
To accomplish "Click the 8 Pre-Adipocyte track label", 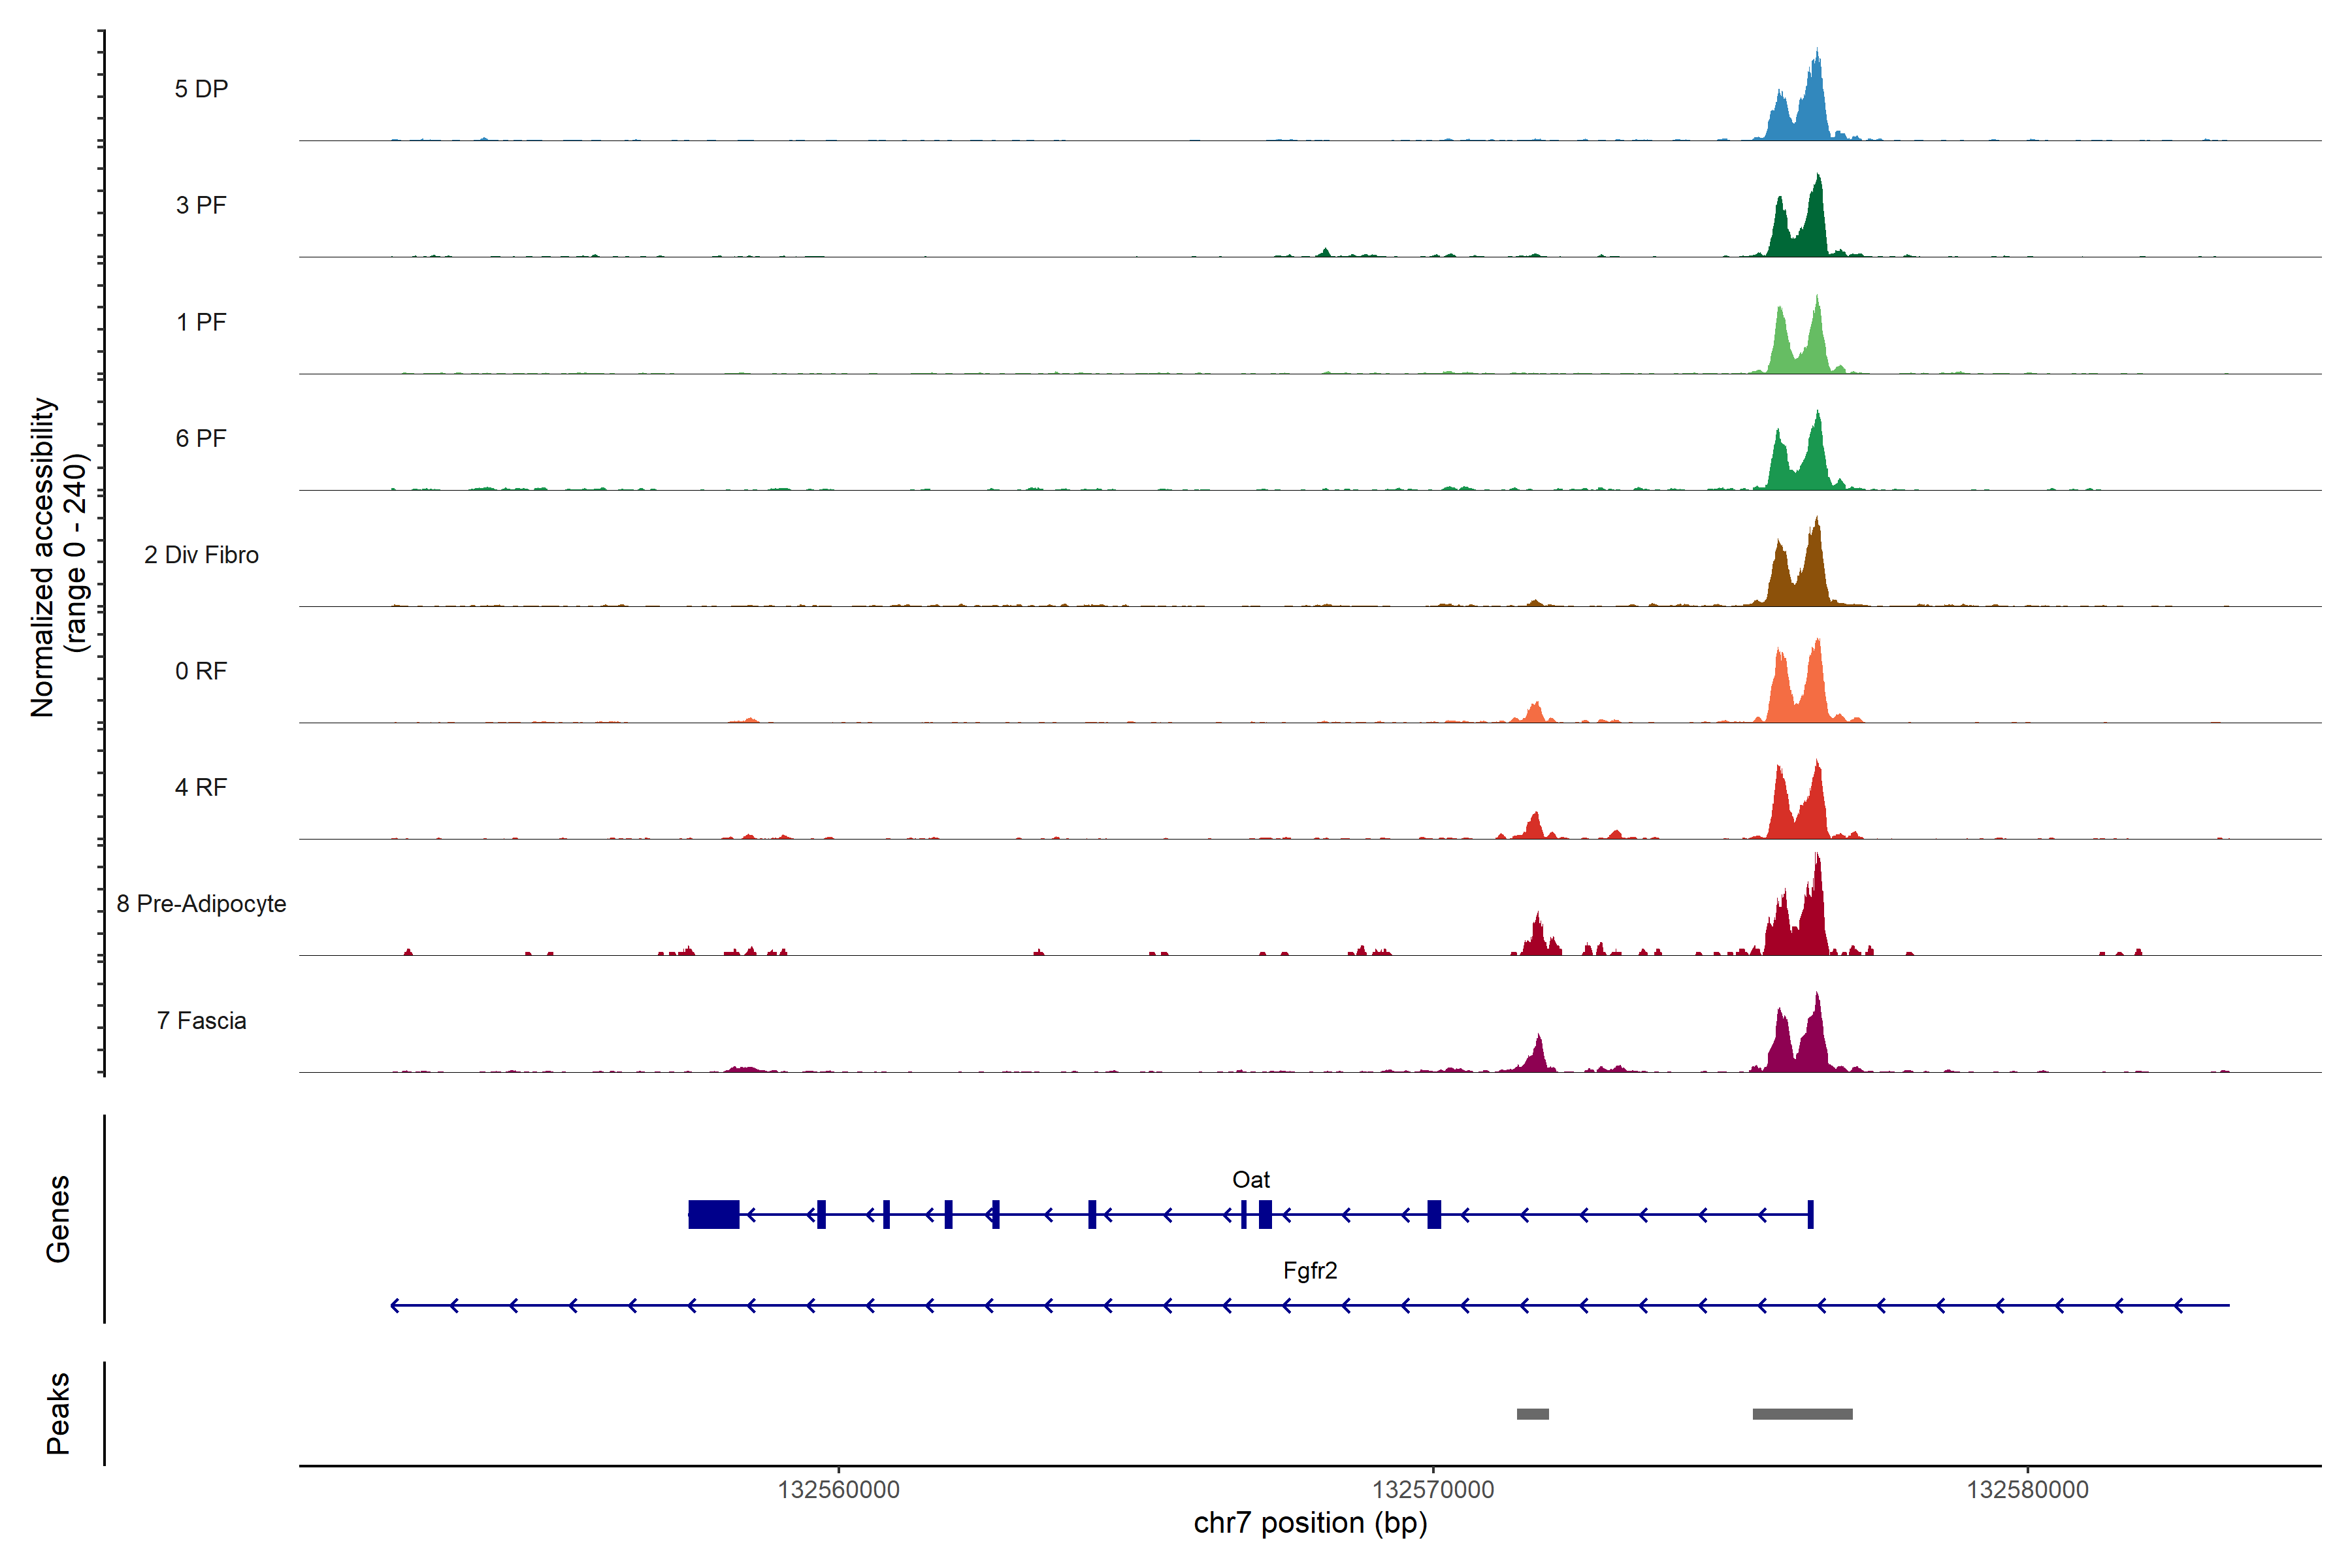I will coord(201,904).
